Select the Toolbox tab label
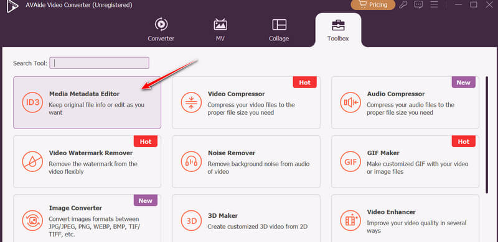The image size is (498, 242). coord(338,38)
